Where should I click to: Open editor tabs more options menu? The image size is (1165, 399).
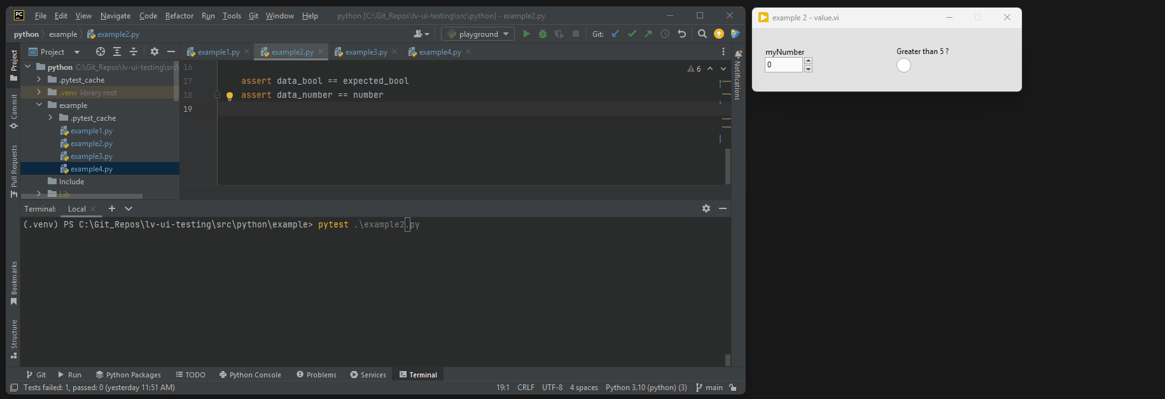[723, 51]
